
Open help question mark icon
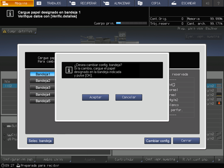218,3
